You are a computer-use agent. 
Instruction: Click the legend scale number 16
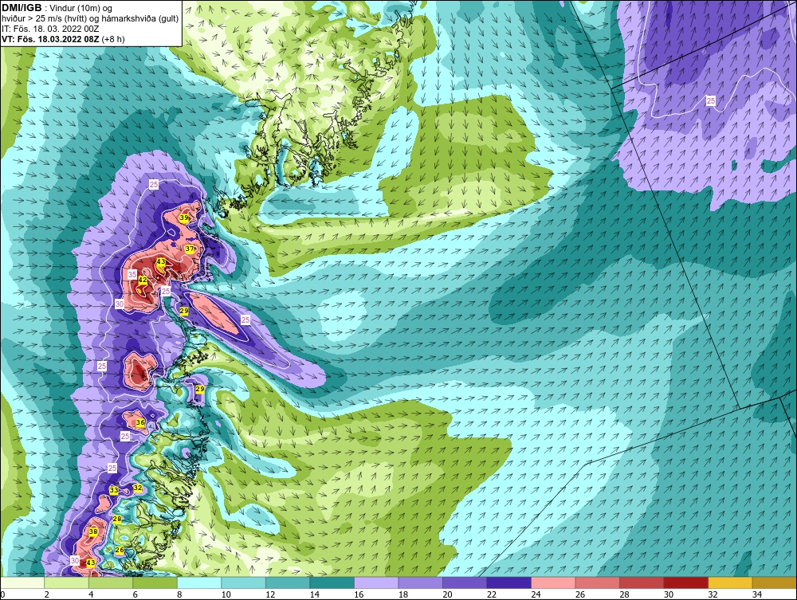click(x=359, y=594)
